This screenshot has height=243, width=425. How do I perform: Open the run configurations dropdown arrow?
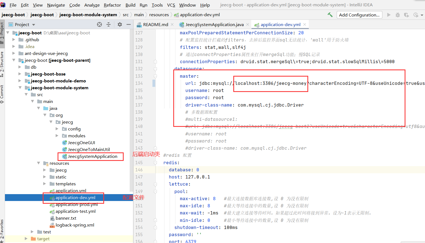pyautogui.click(x=422, y=15)
